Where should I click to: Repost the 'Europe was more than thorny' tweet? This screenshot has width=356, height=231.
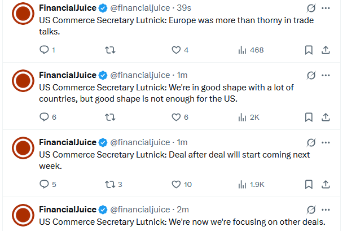click(111, 50)
